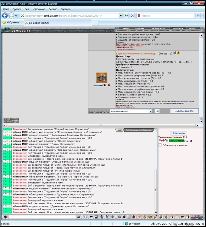This screenshot has height=227, width=206.
Task: Open the Отчет о переводах link
Action: (x=160, y=31)
